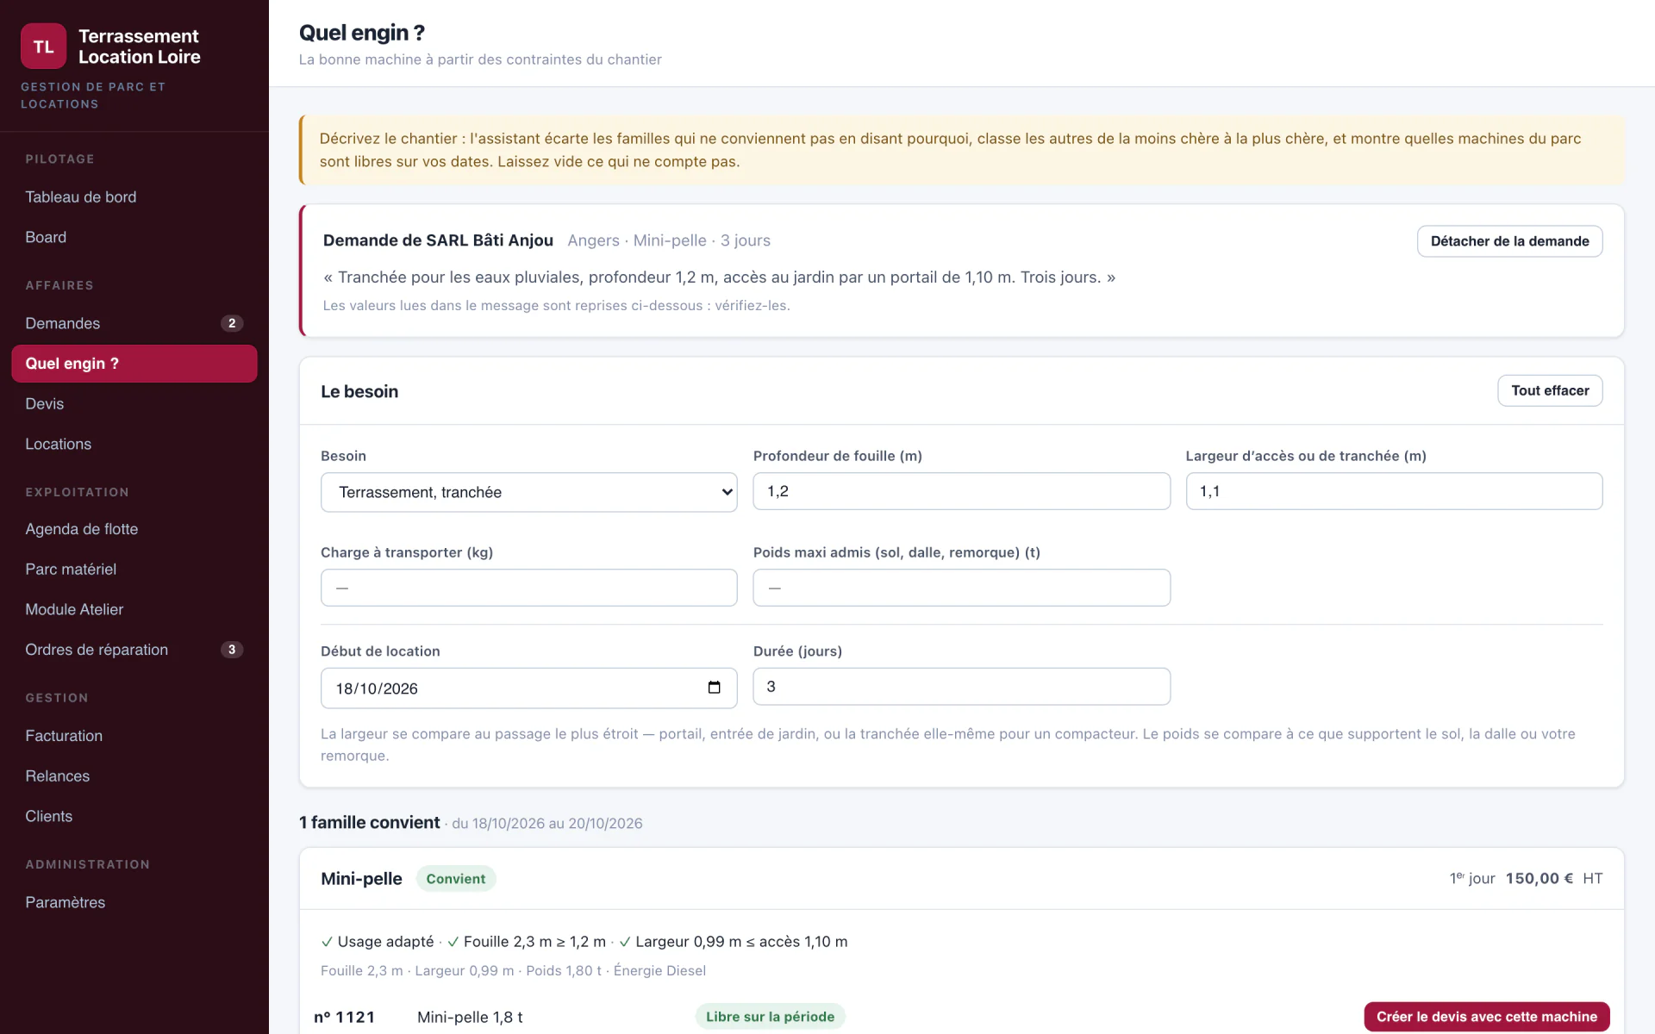Screen dimensions: 1655x1034
Task: Select the Charge à transporter field
Action: point(529,588)
